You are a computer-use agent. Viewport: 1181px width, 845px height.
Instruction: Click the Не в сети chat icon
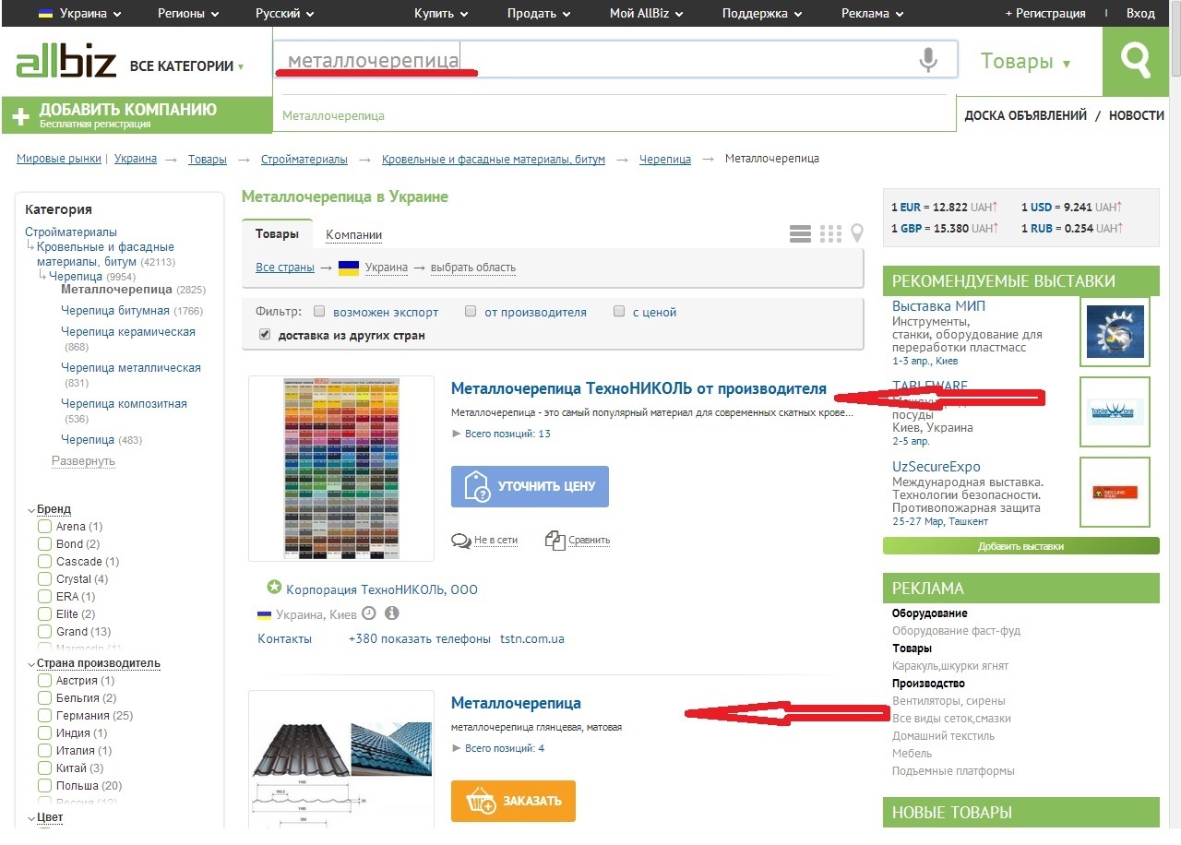point(461,541)
